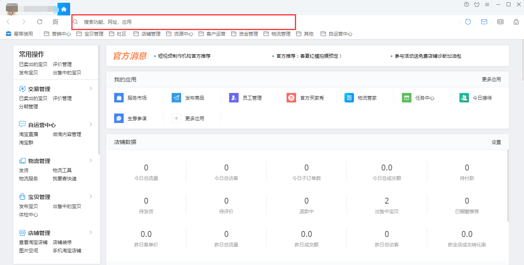The width and height of the screenshot is (524, 265).
Task: Open the 今日接待 app icon
Action: point(464,98)
